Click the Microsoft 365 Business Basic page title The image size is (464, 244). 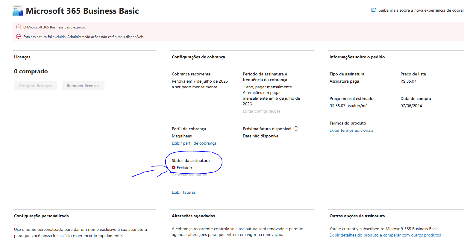coord(82,11)
